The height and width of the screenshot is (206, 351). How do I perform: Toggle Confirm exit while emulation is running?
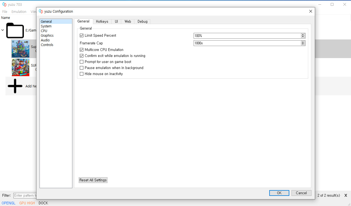(81, 56)
